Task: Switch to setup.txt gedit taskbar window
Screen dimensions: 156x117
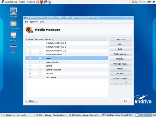Action: point(18,115)
